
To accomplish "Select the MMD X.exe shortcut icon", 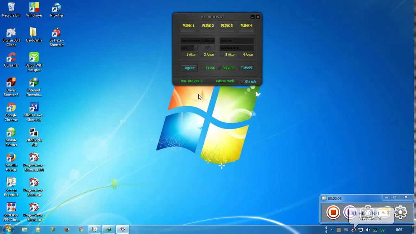I will point(34,112).
